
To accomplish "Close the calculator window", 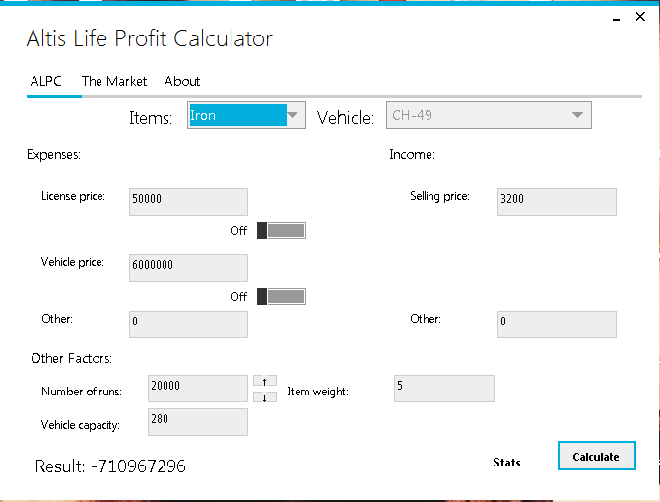I will (640, 17).
